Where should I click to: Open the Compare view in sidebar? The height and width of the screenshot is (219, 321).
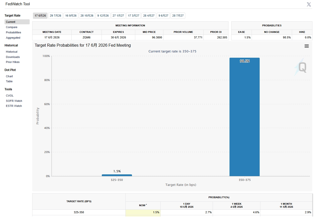click(12, 27)
